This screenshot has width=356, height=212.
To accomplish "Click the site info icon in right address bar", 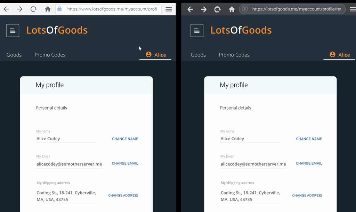I will click(245, 9).
